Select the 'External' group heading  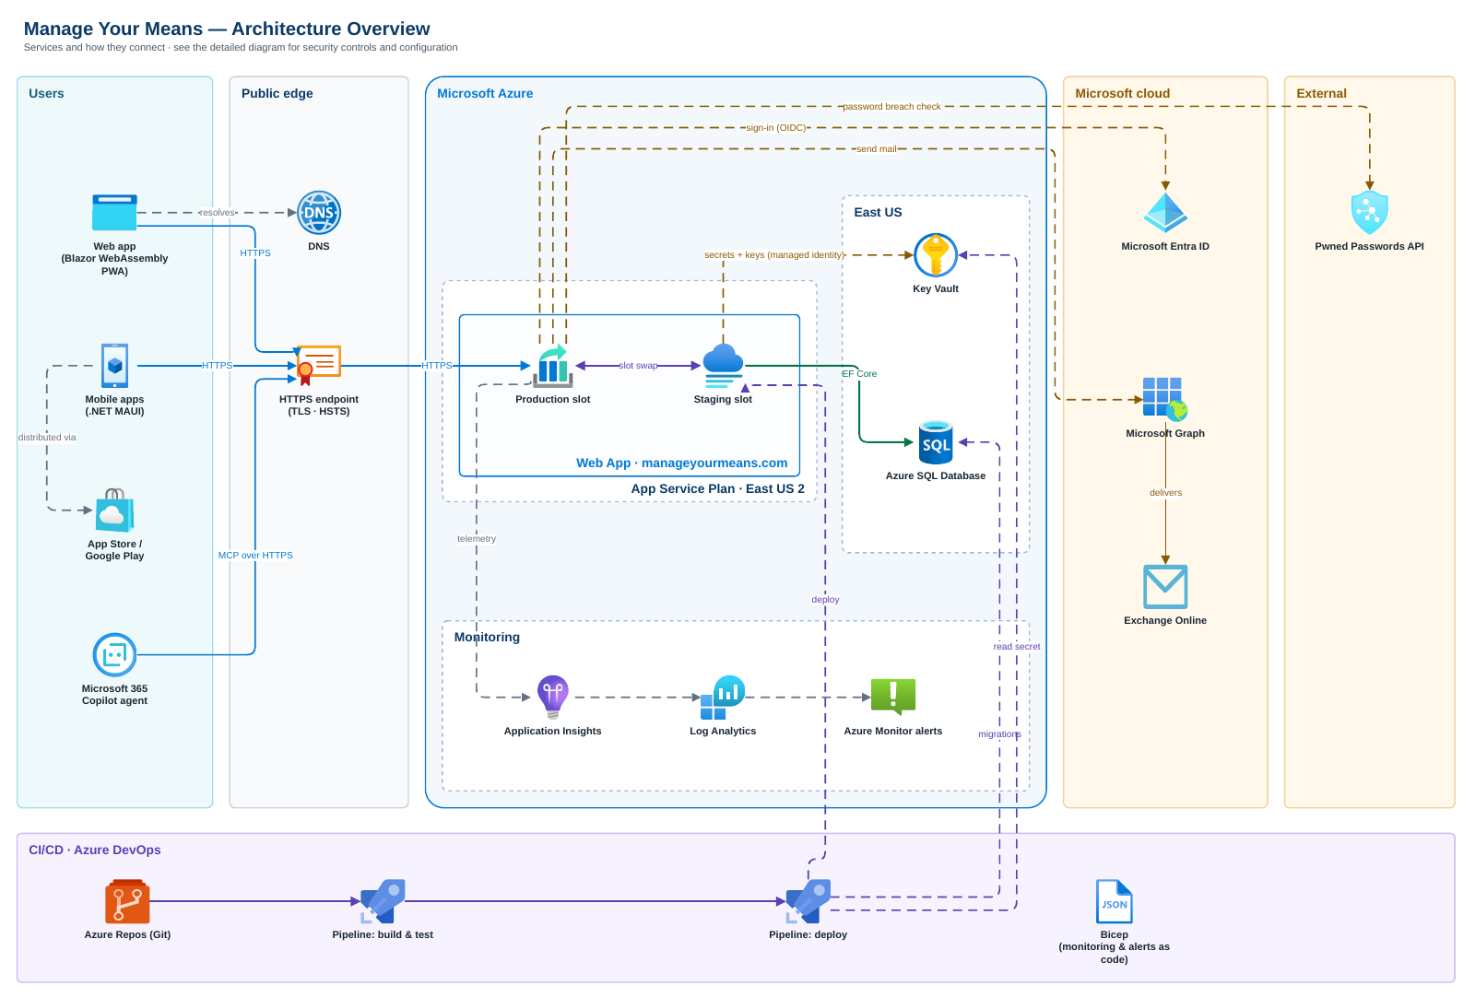[x=1322, y=93]
